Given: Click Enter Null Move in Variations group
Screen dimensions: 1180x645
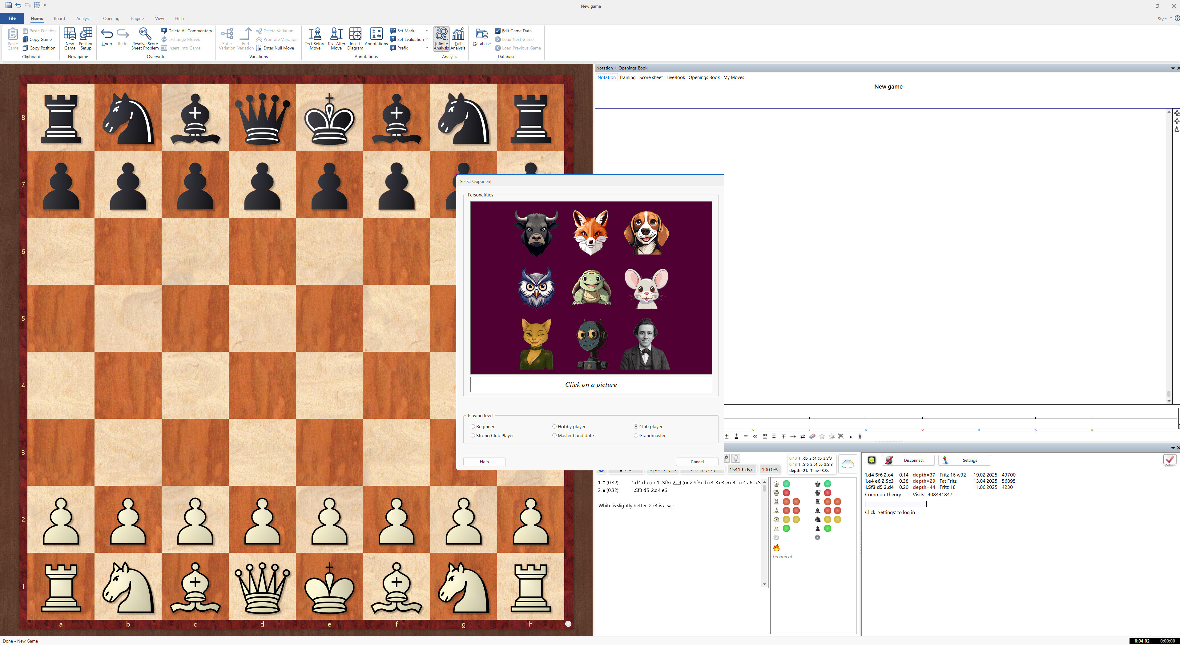Looking at the screenshot, I should pyautogui.click(x=277, y=48).
